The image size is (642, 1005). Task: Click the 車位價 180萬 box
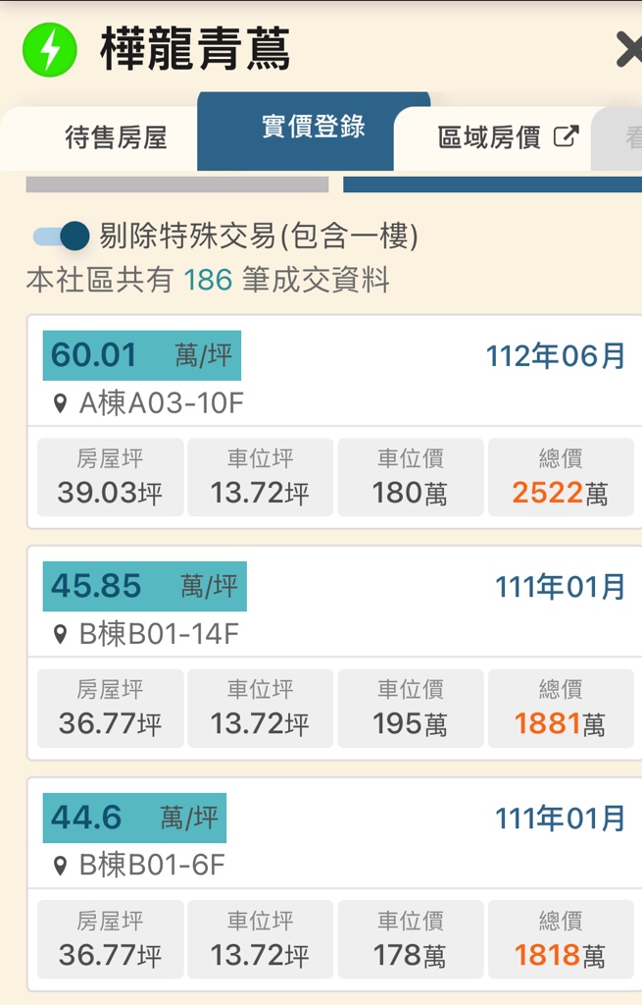tap(410, 477)
